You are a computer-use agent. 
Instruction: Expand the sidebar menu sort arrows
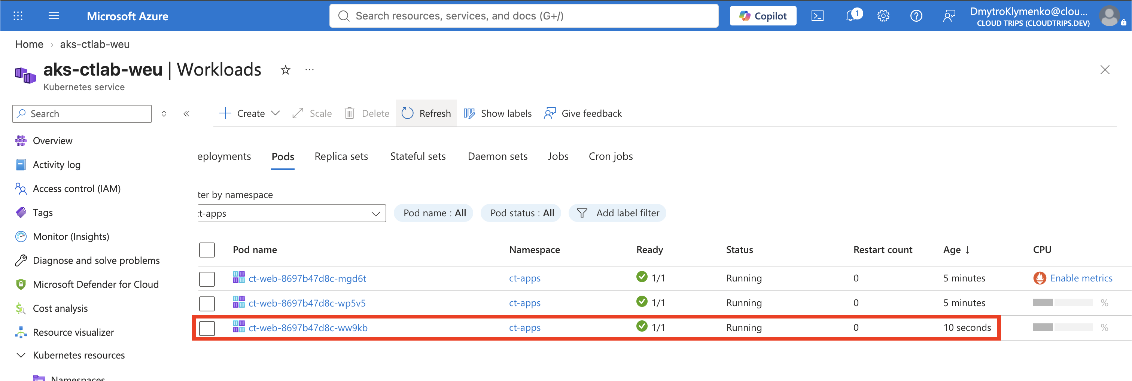pos(164,114)
